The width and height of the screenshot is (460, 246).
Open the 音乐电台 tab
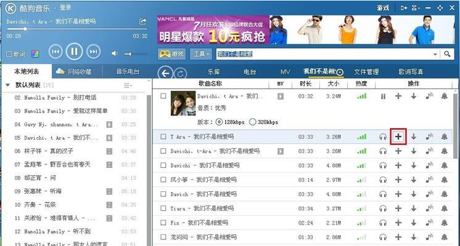tap(128, 72)
